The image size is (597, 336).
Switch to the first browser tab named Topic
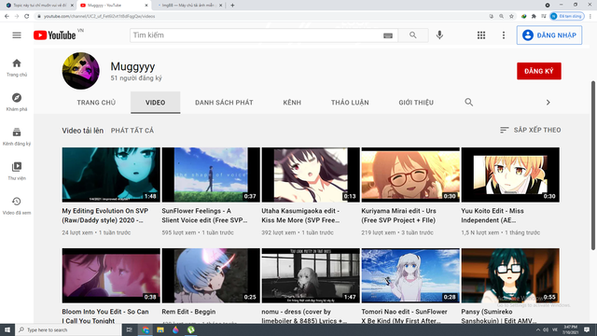(x=39, y=6)
